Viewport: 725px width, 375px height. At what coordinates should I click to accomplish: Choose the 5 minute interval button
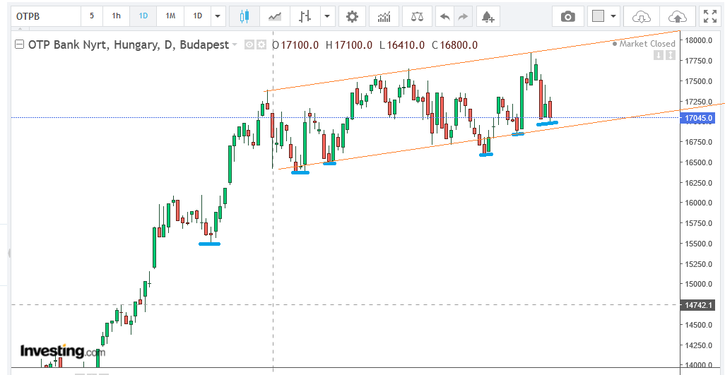(x=92, y=16)
